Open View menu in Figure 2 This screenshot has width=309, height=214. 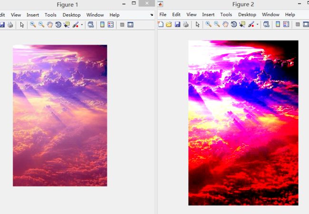coord(192,15)
